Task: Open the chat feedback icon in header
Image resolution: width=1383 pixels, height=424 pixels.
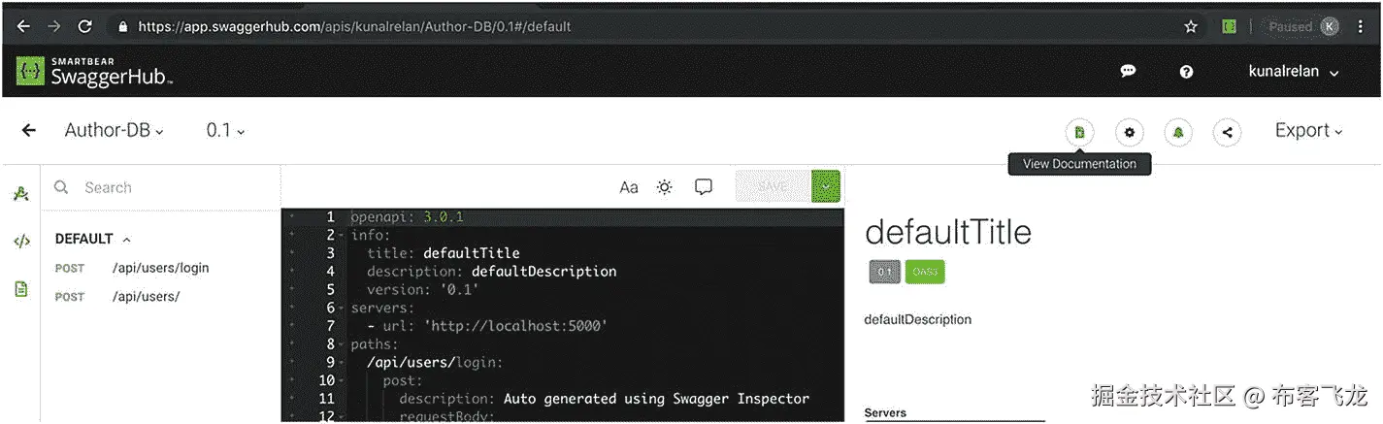Action: pyautogui.click(x=1128, y=72)
